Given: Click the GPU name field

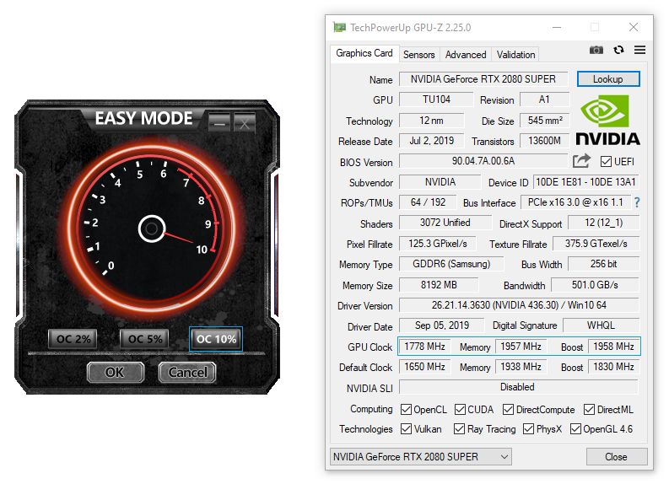Looking at the screenshot, I should (483, 79).
